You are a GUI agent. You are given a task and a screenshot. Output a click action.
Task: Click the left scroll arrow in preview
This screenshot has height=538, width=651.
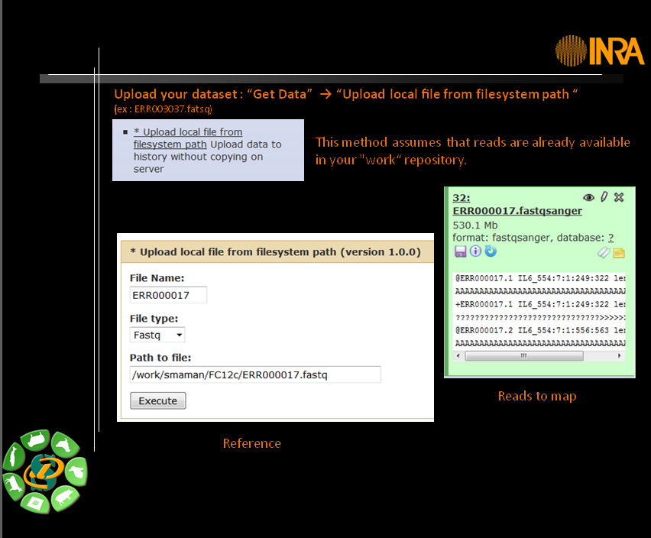pos(459,356)
